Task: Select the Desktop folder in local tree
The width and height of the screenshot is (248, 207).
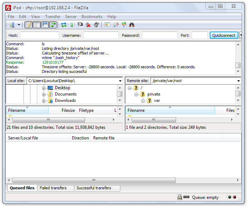Action: (x=62, y=88)
